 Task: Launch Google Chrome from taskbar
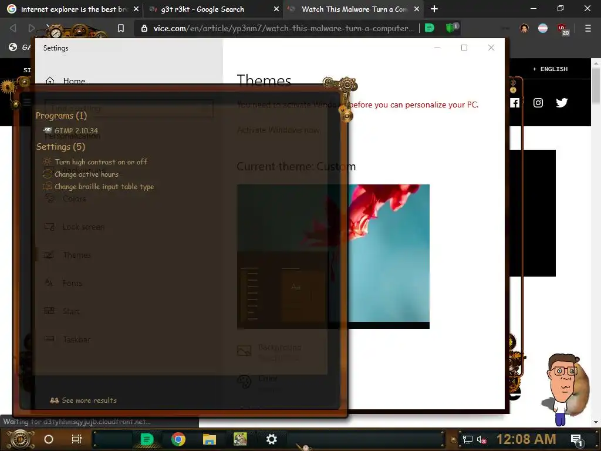click(x=178, y=439)
